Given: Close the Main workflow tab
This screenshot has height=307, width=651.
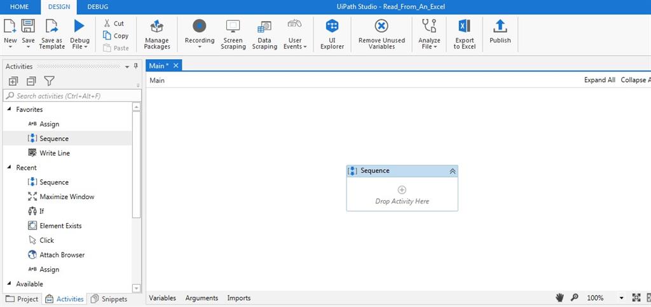Looking at the screenshot, I should 175,65.
